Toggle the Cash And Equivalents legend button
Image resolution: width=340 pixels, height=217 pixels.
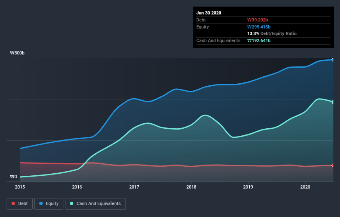tap(95, 204)
